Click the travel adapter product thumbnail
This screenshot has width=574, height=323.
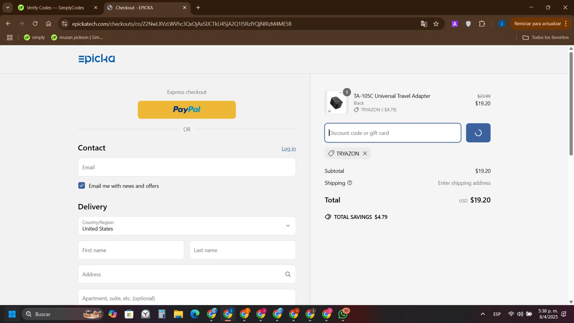click(x=336, y=103)
